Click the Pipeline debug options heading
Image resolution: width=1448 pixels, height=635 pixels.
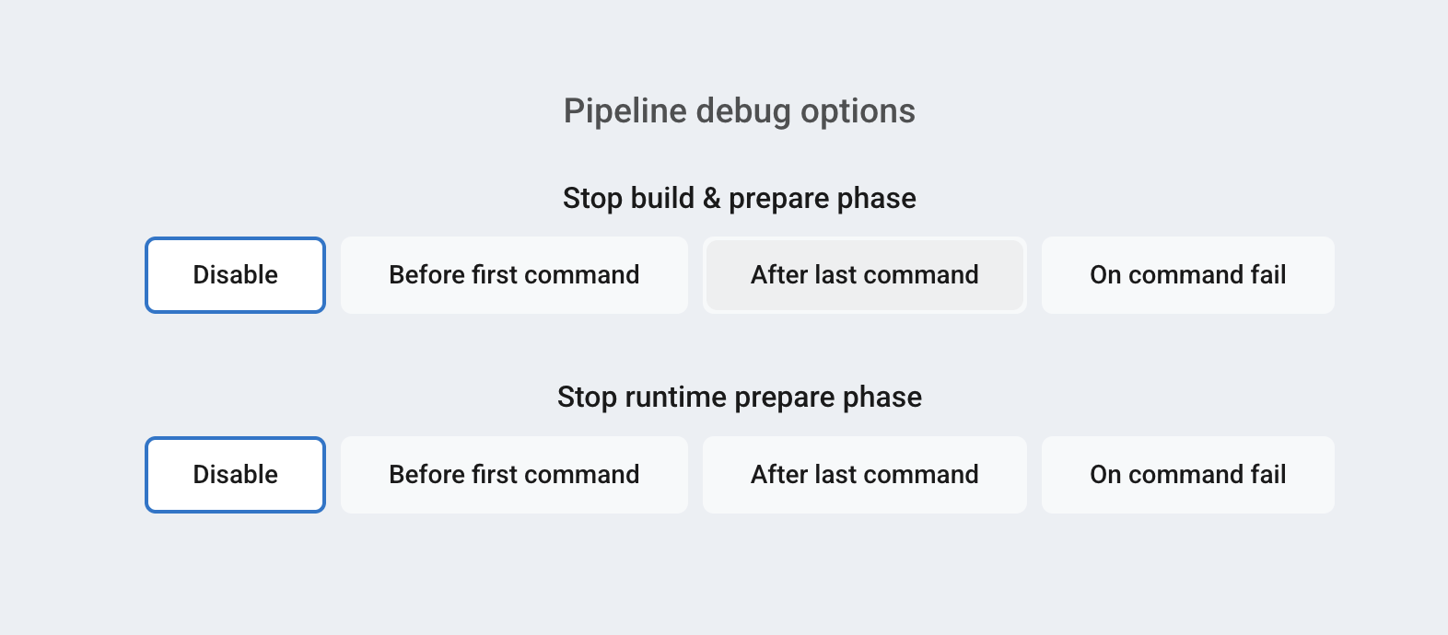click(739, 111)
